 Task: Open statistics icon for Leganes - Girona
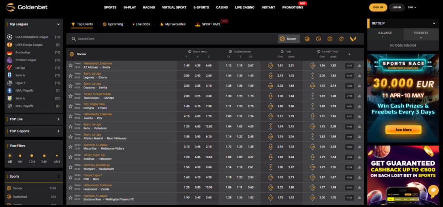click(x=359, y=76)
